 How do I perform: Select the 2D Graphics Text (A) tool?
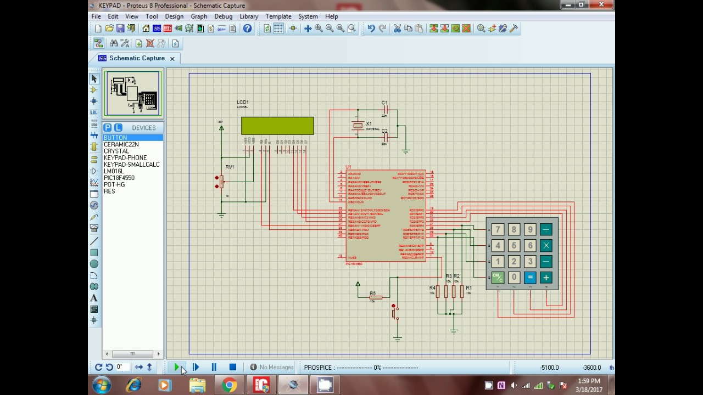(x=94, y=298)
